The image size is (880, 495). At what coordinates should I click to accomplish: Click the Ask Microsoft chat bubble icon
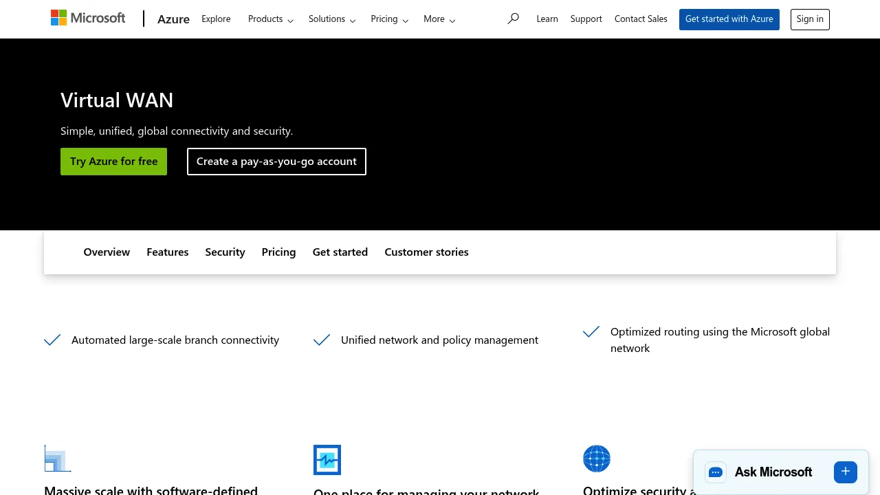[716, 472]
